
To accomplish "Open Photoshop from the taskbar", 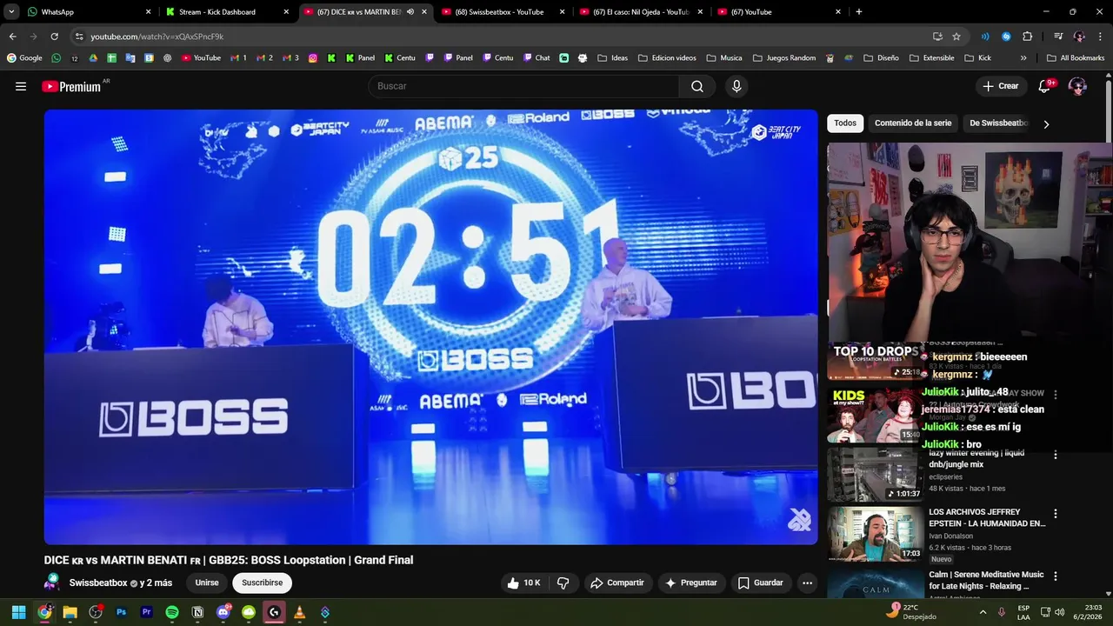I will [x=121, y=612].
